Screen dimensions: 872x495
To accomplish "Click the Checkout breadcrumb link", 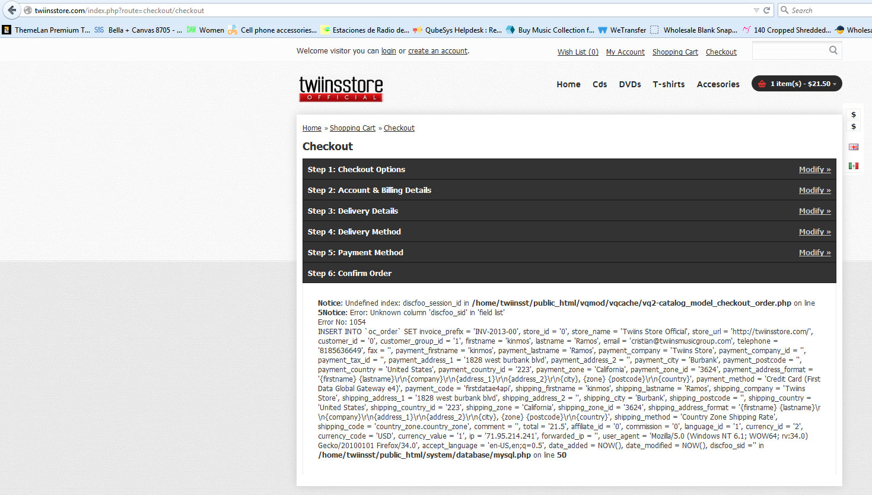I will (399, 128).
